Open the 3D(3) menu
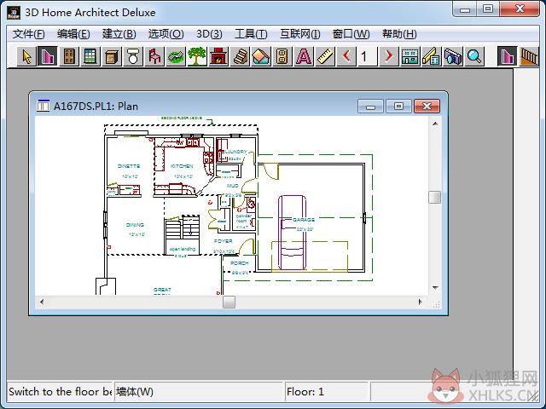The image size is (546, 409). point(209,34)
